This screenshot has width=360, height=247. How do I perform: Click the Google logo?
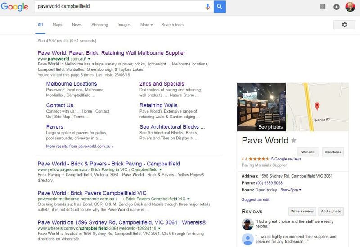14,7
